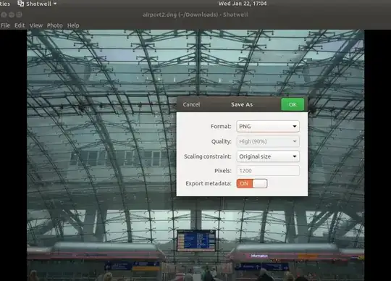Open the Help menu
391x281 pixels.
[x=73, y=25]
